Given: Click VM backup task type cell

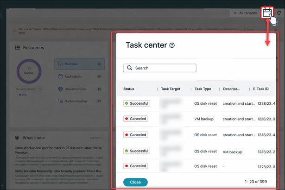Looking at the screenshot, I should coord(204,119).
